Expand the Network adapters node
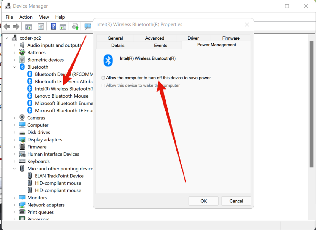This screenshot has height=230, width=316. tap(15, 205)
